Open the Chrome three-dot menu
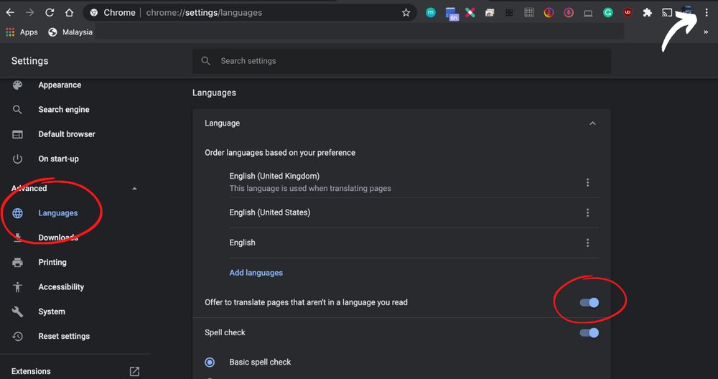The image size is (718, 379). click(x=706, y=12)
